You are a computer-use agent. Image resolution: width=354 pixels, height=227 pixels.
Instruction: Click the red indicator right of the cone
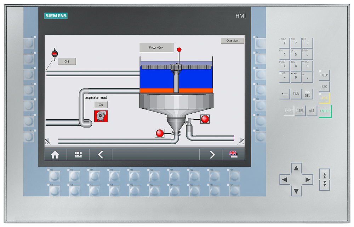tap(205, 119)
